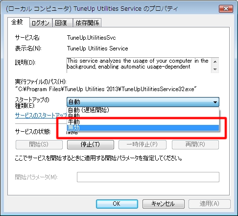Click the キャンセル button
Viewport: 238px width, 216px height.
164,204
